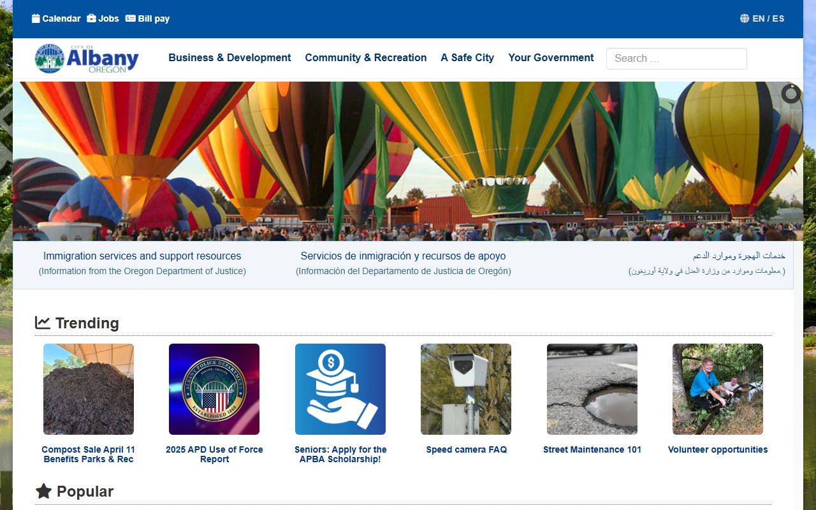This screenshot has width=816, height=510.
Task: Expand the Community & Recreation menu
Action: [365, 57]
